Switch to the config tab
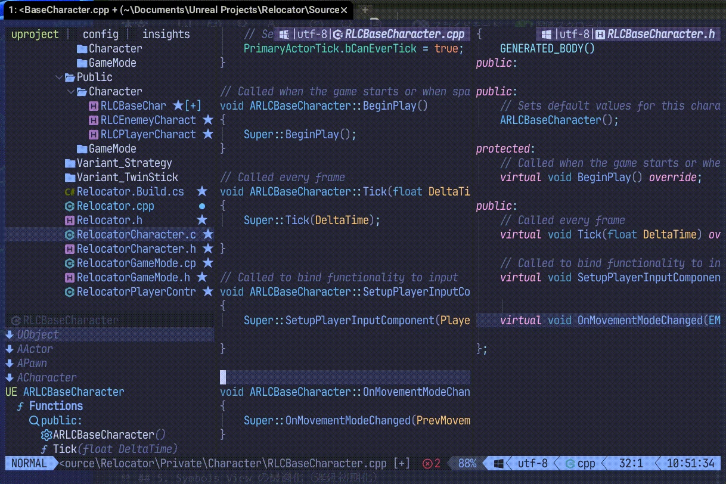The width and height of the screenshot is (726, 484). point(100,34)
